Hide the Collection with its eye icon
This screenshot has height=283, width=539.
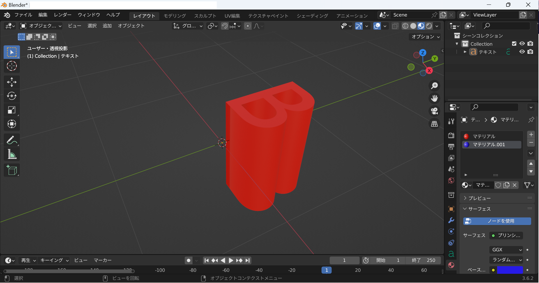click(522, 44)
